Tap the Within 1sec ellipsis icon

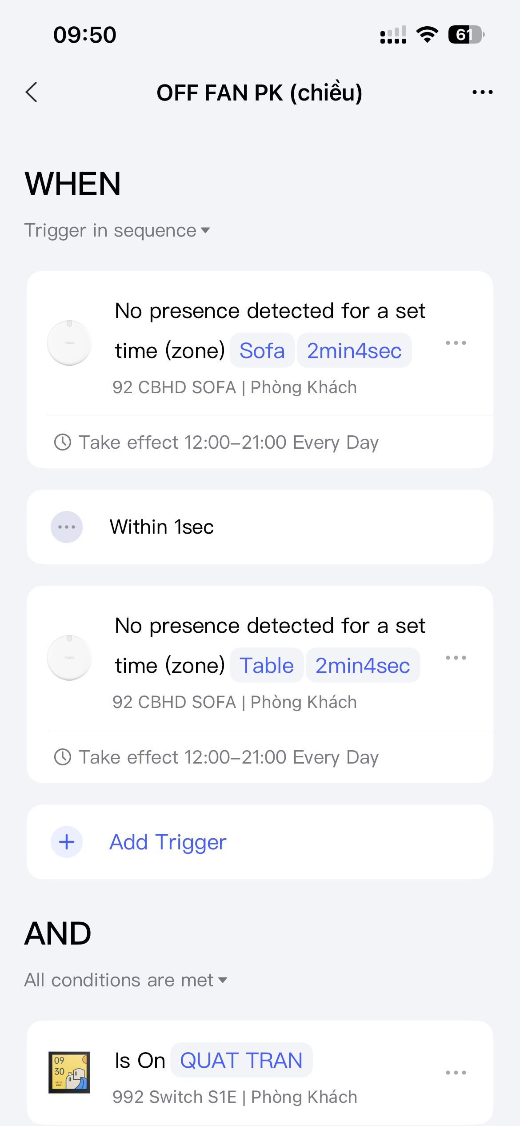(x=67, y=527)
